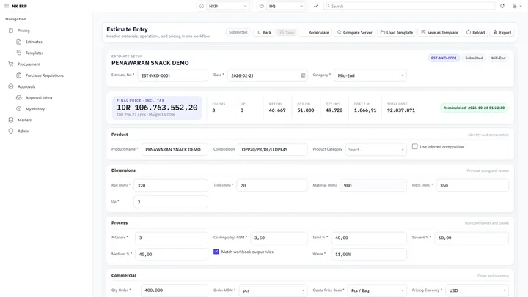
Task: Click the home icon beside NKD
Action: (202, 6)
